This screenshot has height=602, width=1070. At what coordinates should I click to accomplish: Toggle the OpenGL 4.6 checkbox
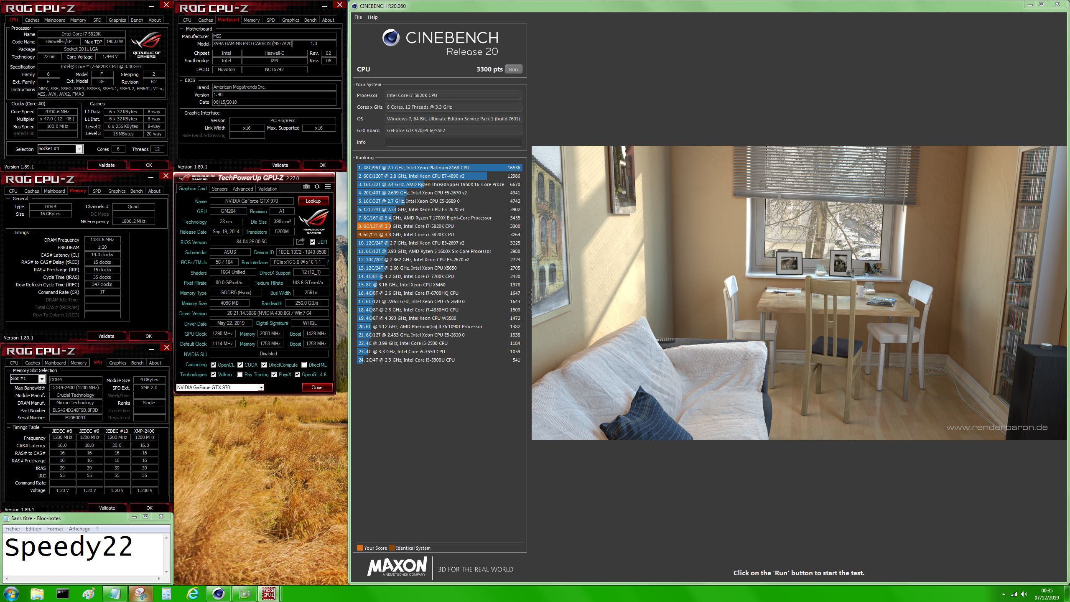pyautogui.click(x=298, y=374)
